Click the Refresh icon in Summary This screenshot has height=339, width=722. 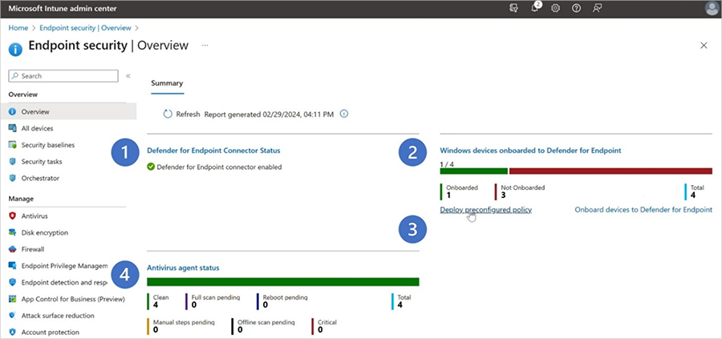168,114
